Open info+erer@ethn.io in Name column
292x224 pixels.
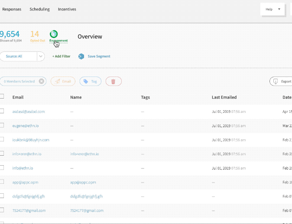[x=84, y=154]
